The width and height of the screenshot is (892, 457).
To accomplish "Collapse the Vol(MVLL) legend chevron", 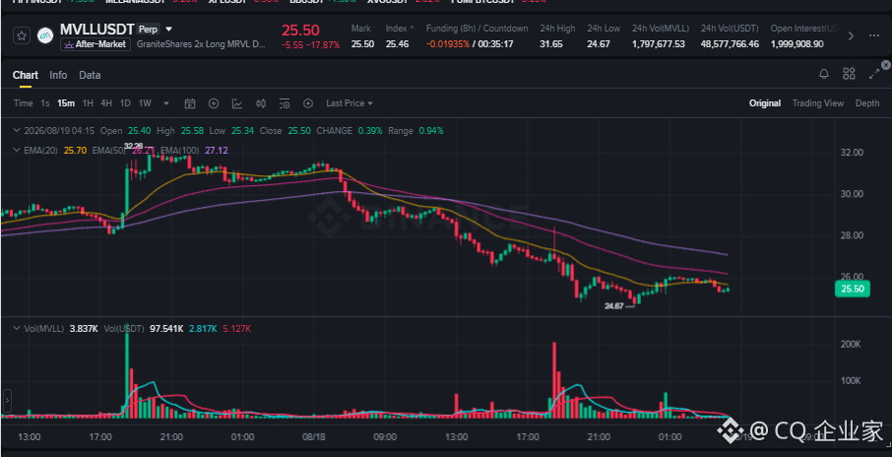I will pyautogui.click(x=17, y=328).
